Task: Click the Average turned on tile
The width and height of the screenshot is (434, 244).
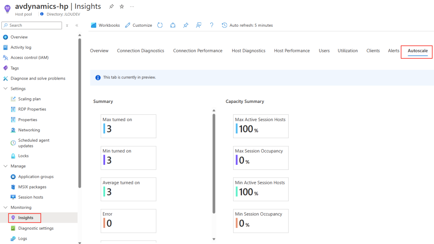Action: click(x=128, y=189)
